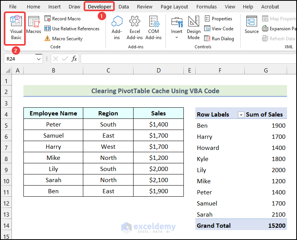Click Run Dialog
The width and height of the screenshot is (297, 240).
click(x=219, y=39)
